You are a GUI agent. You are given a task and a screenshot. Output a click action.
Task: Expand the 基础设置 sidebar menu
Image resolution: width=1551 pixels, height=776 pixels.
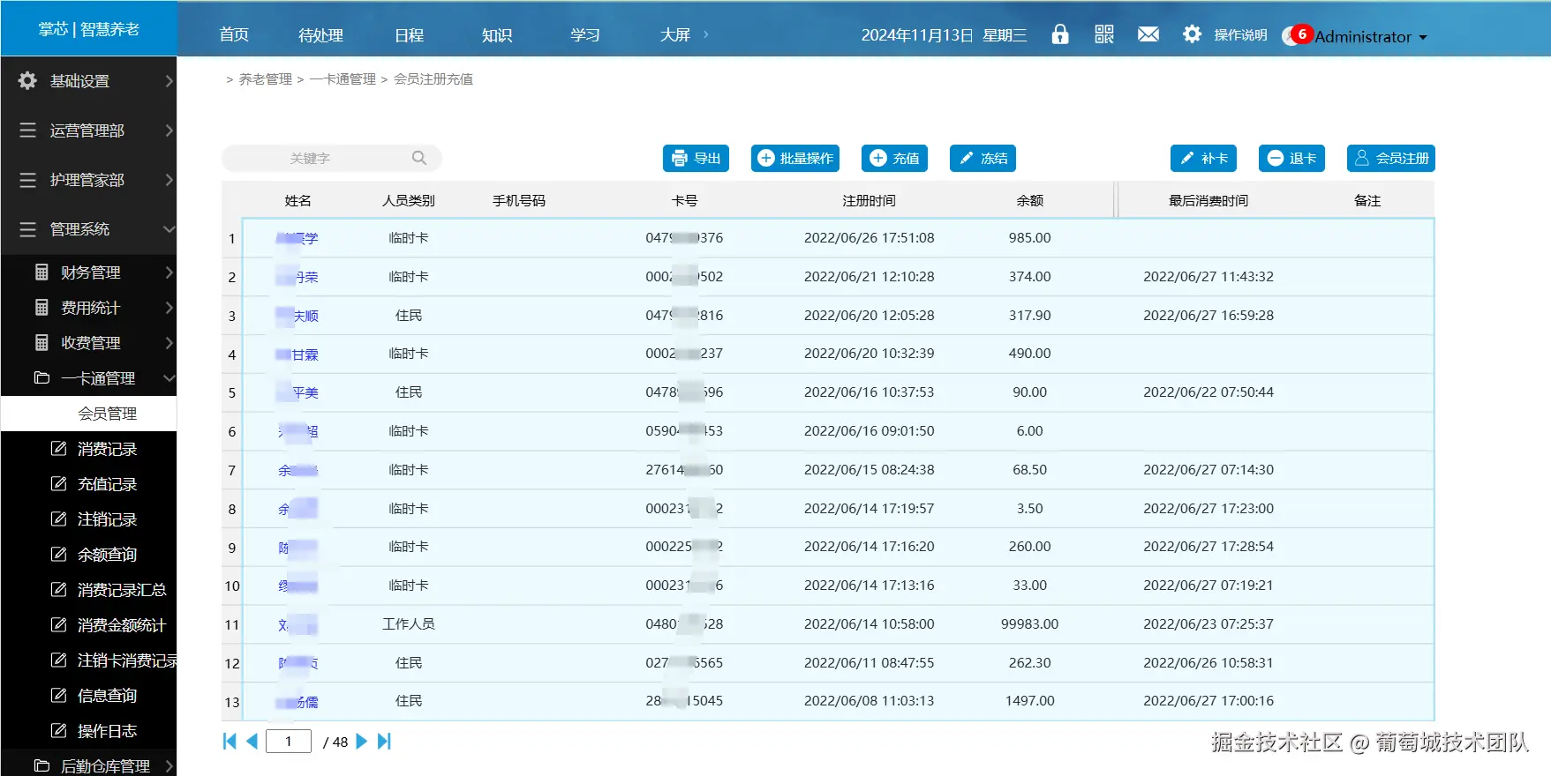[x=88, y=81]
